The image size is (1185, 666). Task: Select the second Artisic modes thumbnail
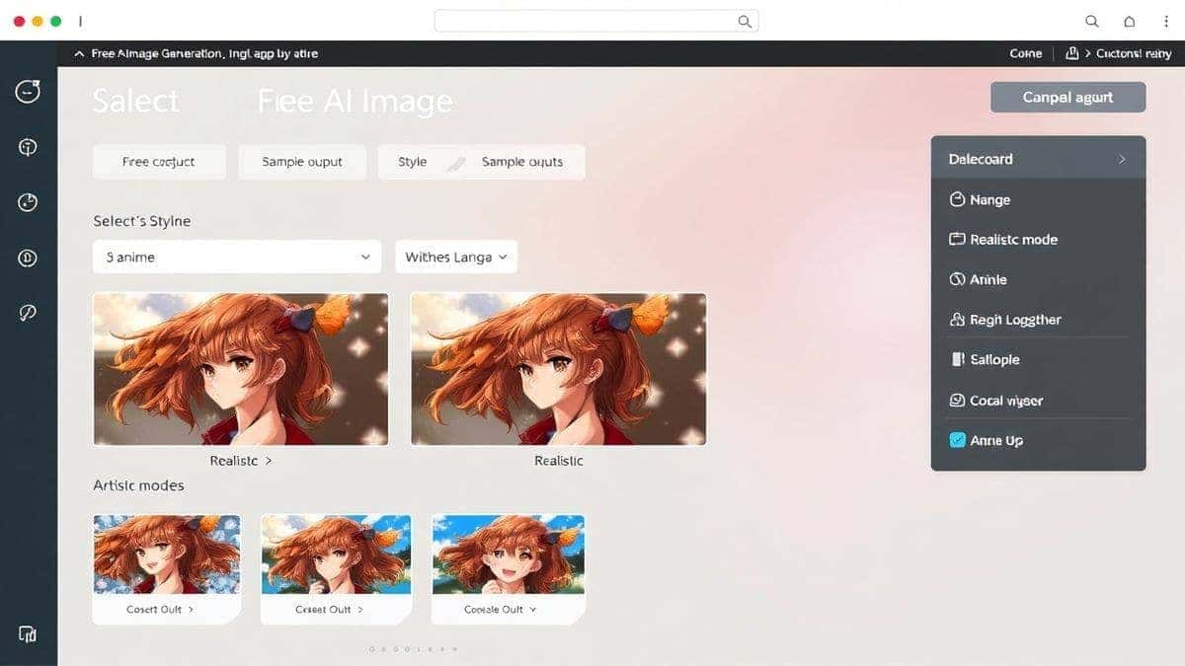coord(335,555)
